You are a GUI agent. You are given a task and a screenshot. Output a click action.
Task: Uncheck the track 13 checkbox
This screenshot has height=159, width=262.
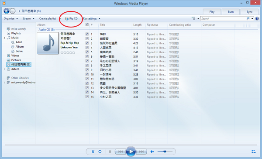click(87, 88)
